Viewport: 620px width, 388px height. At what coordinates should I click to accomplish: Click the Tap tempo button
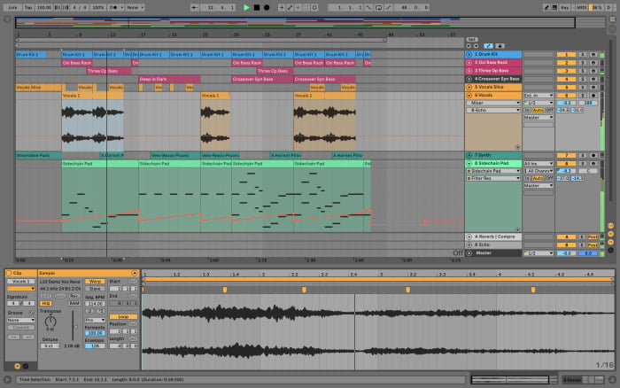coord(27,7)
